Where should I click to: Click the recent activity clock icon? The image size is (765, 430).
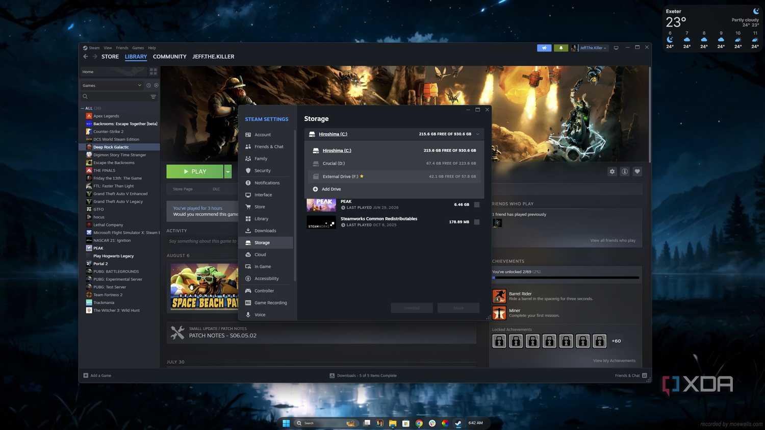(149, 86)
